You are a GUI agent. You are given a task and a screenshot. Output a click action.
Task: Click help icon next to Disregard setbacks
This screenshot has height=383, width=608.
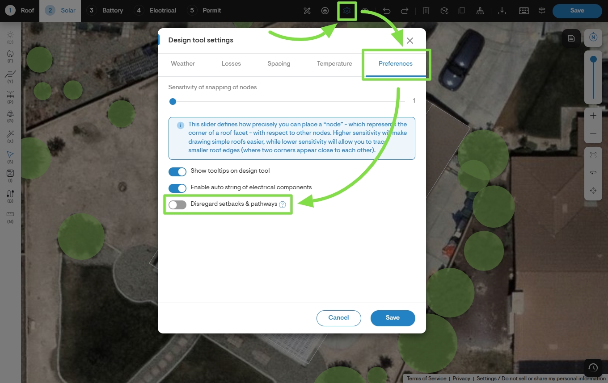[x=283, y=204]
